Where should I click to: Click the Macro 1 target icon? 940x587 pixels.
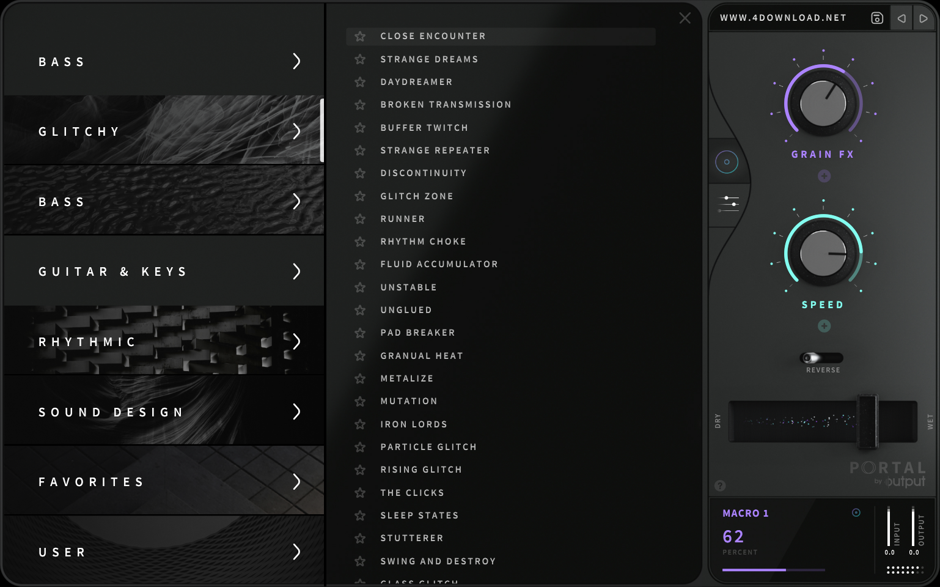pyautogui.click(x=856, y=512)
